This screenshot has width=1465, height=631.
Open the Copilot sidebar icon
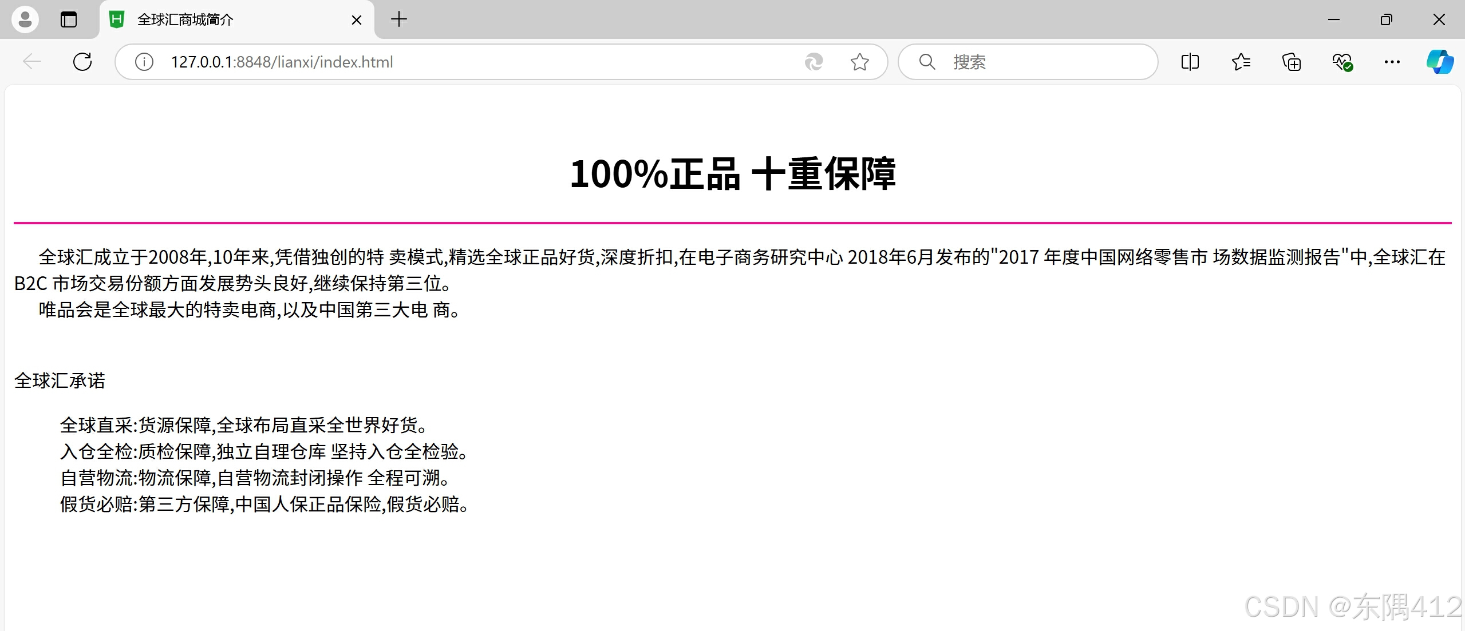(x=1439, y=62)
